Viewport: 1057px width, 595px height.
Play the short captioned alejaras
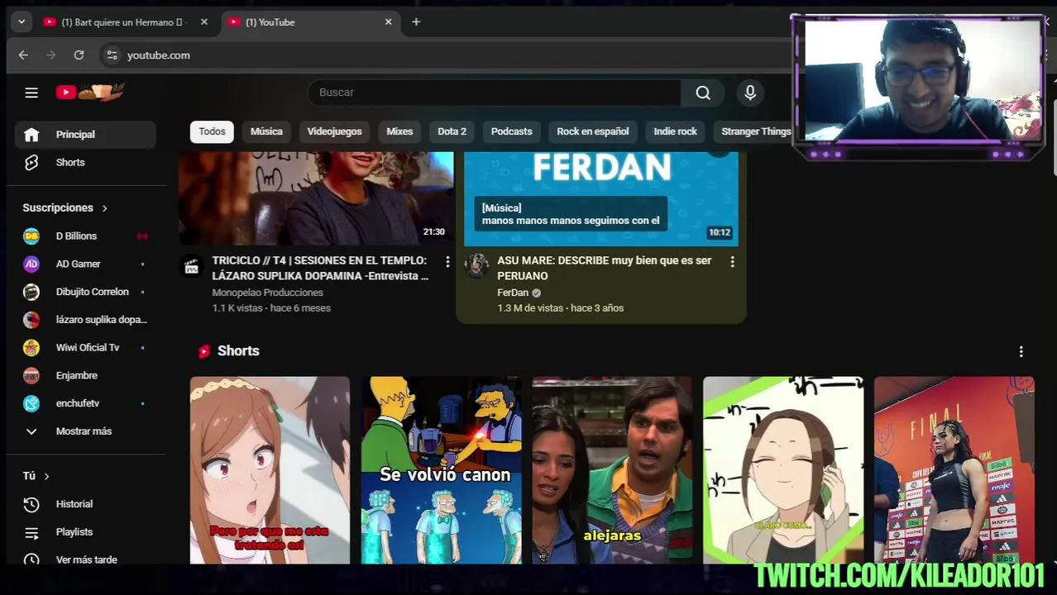(612, 470)
